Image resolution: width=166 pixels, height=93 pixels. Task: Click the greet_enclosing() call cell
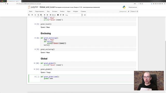tap(88, 49)
